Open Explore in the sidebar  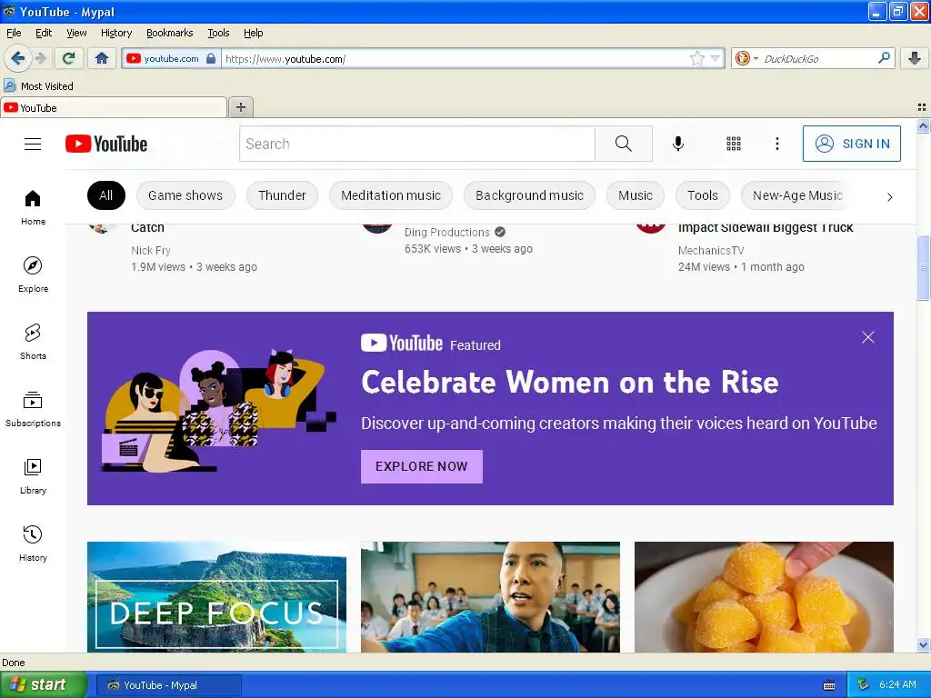pos(34,274)
